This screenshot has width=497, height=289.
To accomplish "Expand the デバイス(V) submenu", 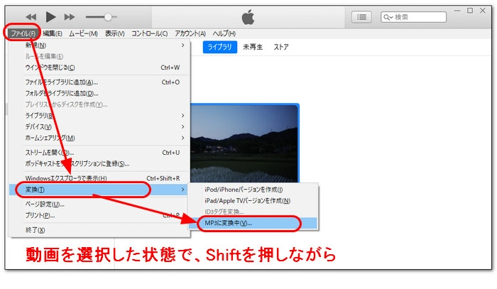I will pos(100,126).
